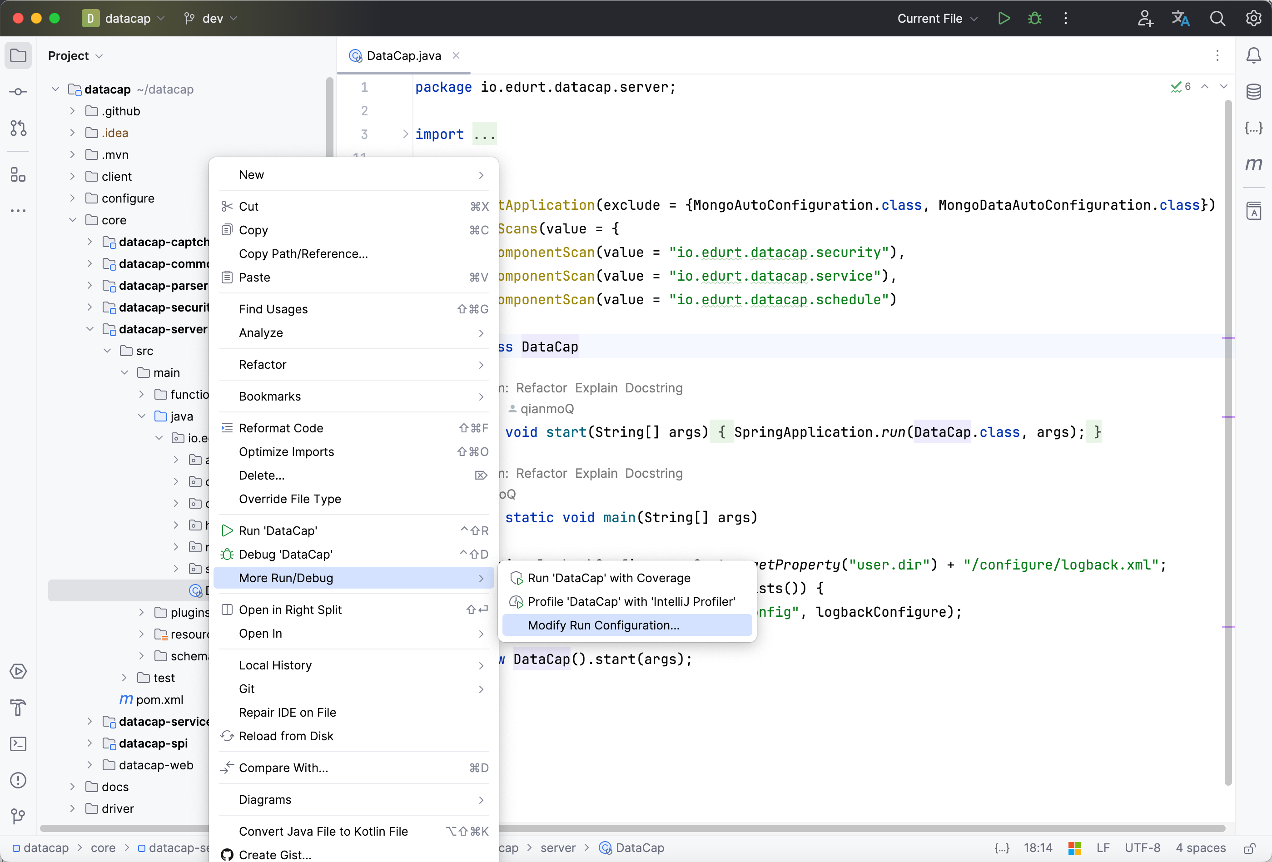The image size is (1272, 862).
Task: Open editor tab options menu
Action: [x=1217, y=55]
